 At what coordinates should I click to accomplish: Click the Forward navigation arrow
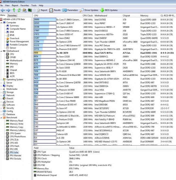click(8, 10)
